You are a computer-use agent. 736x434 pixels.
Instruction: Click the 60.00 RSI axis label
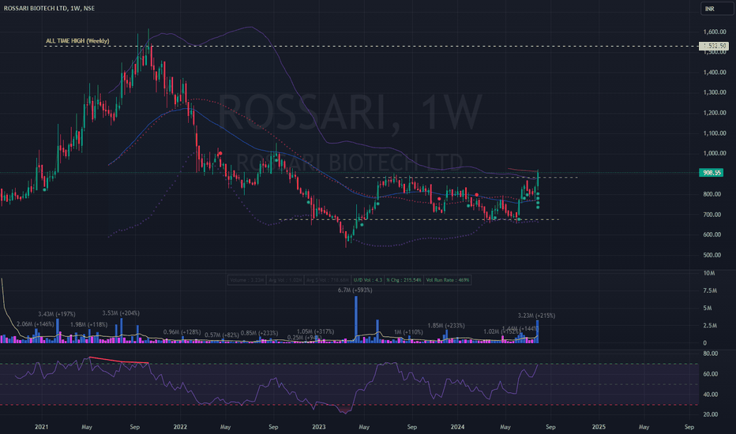711,374
